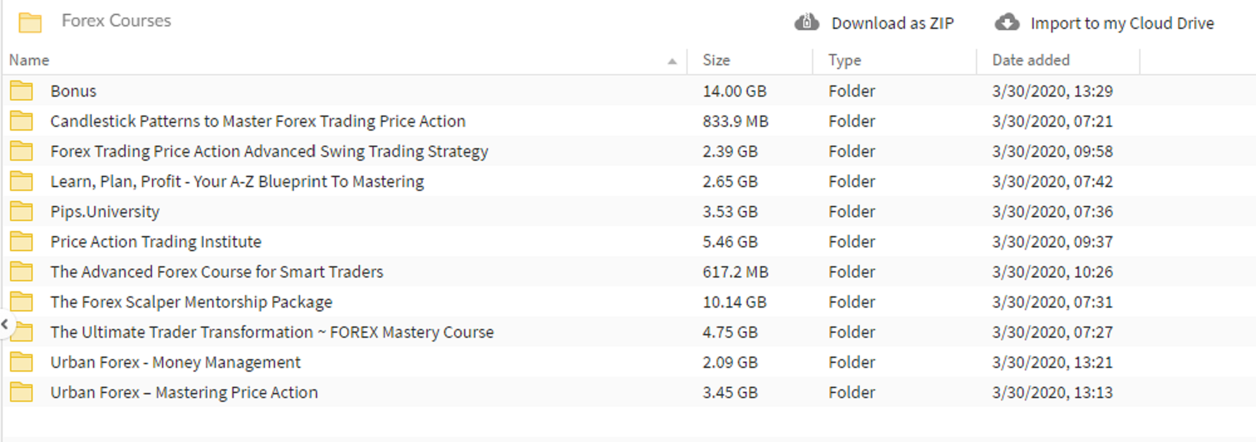
Task: Select The Ultimate Trader Transformation FOREX Mastery Course
Action: tap(272, 331)
